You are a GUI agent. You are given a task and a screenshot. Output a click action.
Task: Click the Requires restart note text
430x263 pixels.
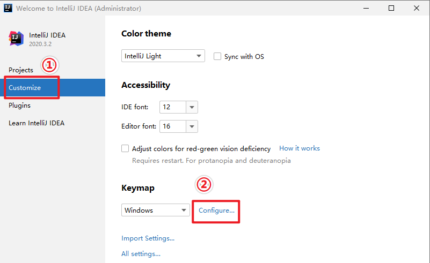(212, 161)
